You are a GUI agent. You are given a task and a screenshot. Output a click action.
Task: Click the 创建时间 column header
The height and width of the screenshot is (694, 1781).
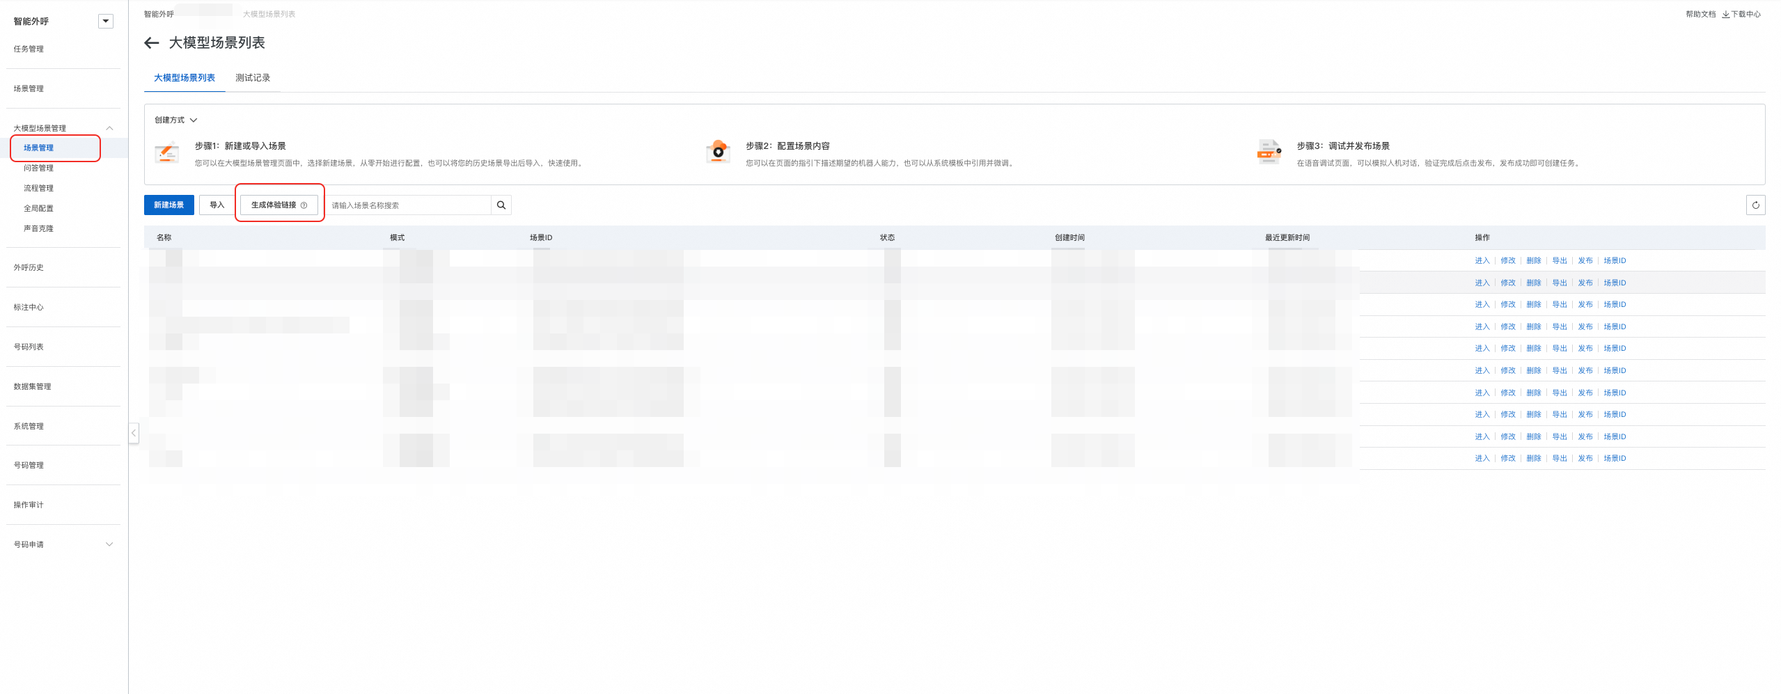pos(1069,238)
